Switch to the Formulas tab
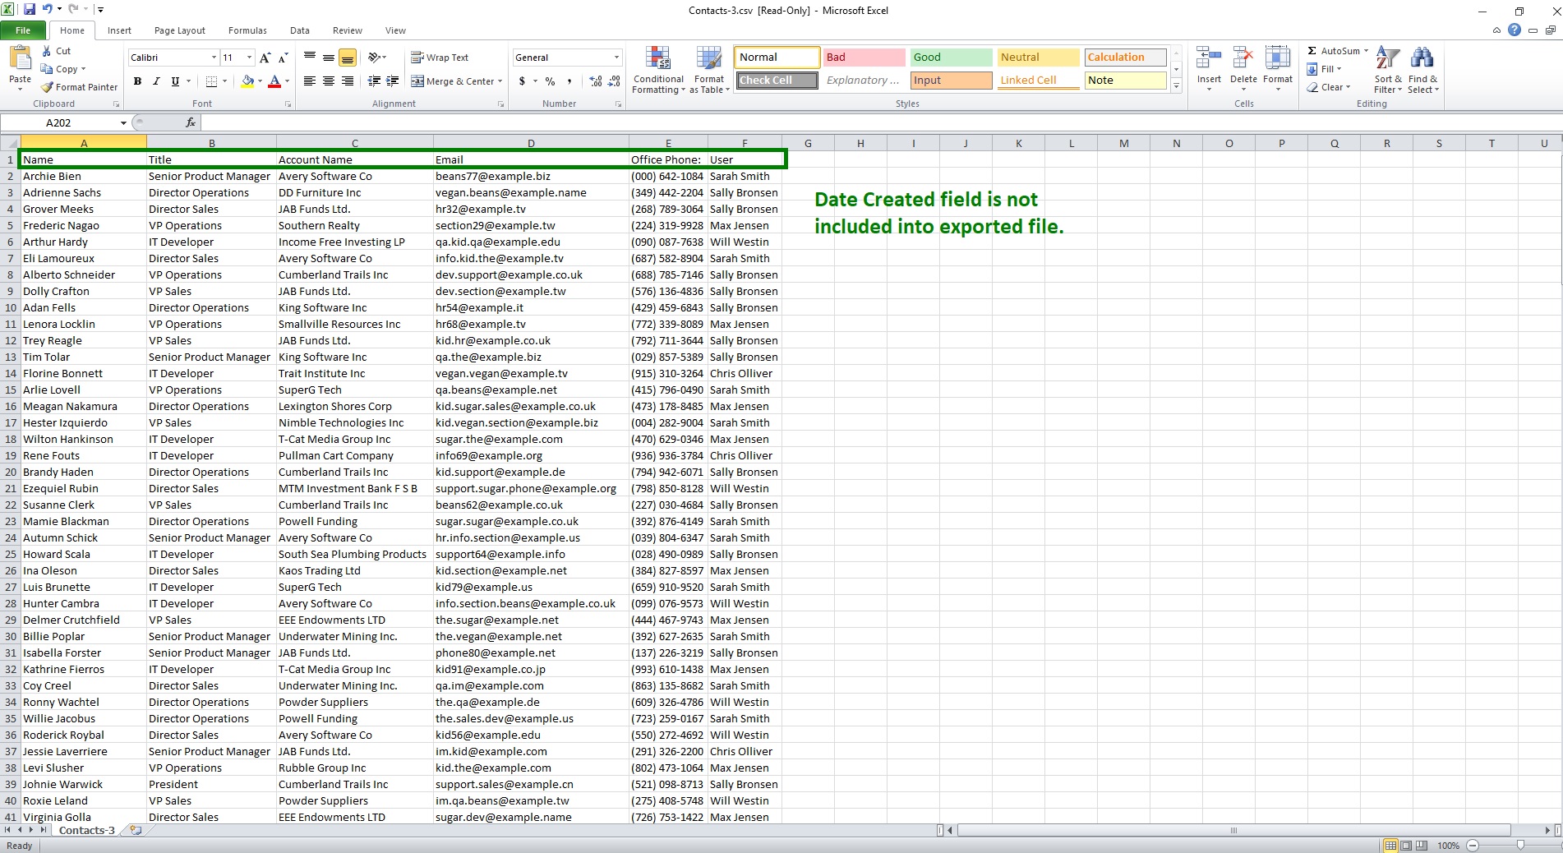The width and height of the screenshot is (1563, 853). click(x=247, y=30)
